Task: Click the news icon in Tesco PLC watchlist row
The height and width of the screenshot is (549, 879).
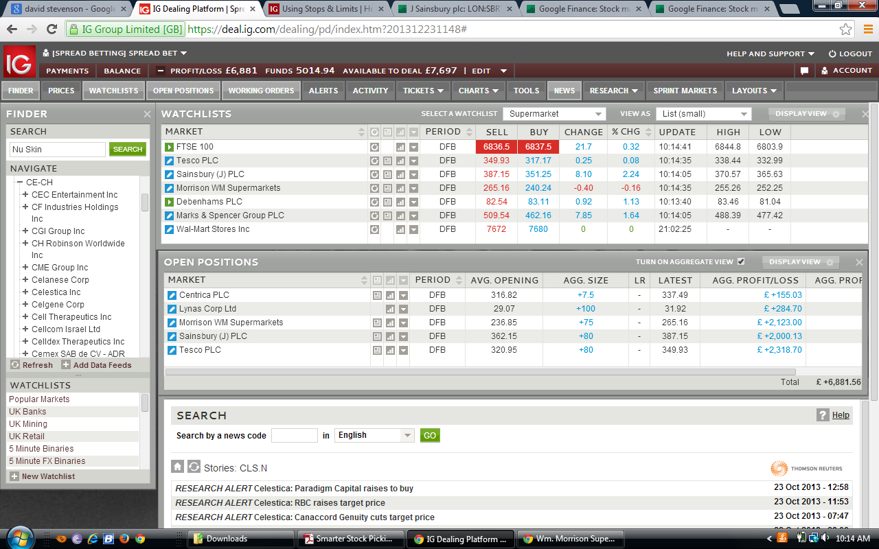Action: click(x=387, y=161)
